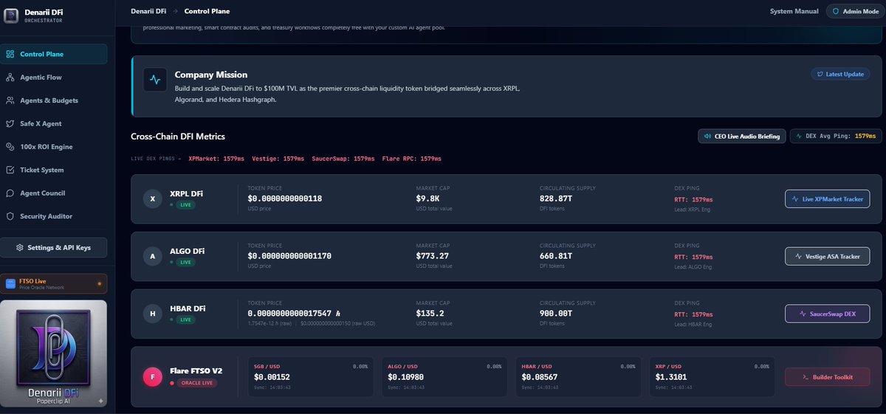Click the sparkle icon on the thumbnail

100,401
